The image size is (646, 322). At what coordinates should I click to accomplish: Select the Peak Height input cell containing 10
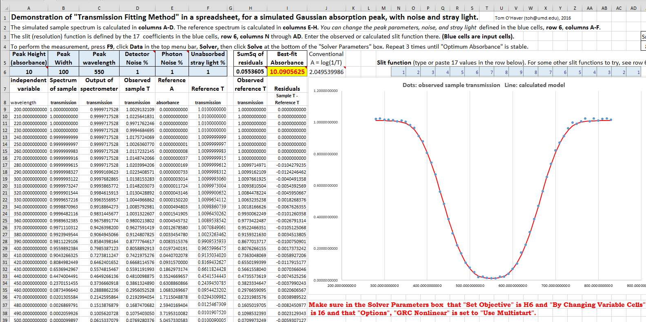pyautogui.click(x=29, y=72)
